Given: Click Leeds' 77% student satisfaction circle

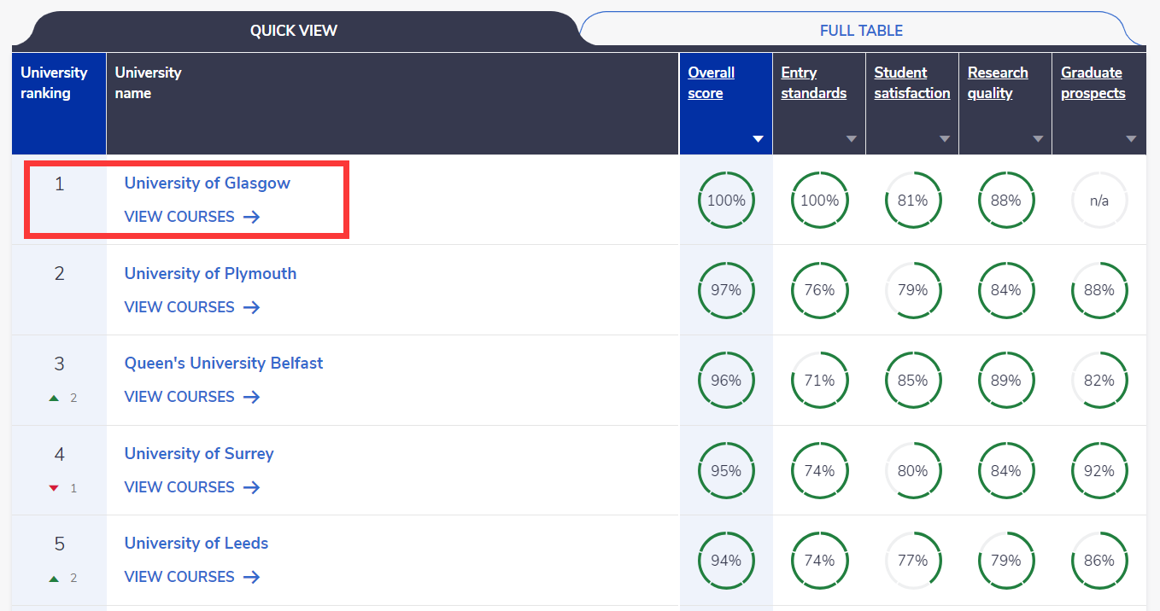Looking at the screenshot, I should [x=912, y=561].
